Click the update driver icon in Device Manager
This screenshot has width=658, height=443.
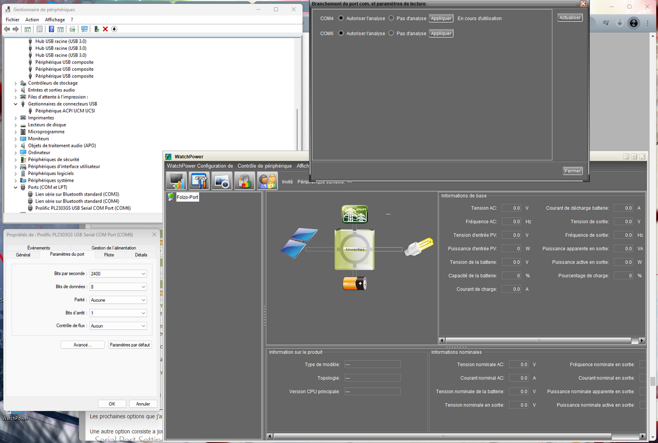click(x=72, y=29)
